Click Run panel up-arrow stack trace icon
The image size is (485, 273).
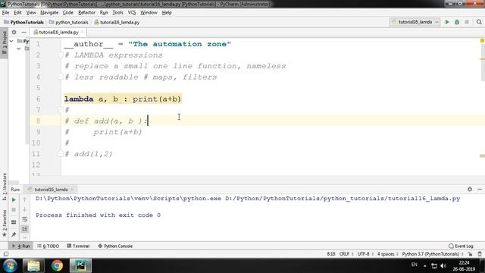(24, 199)
